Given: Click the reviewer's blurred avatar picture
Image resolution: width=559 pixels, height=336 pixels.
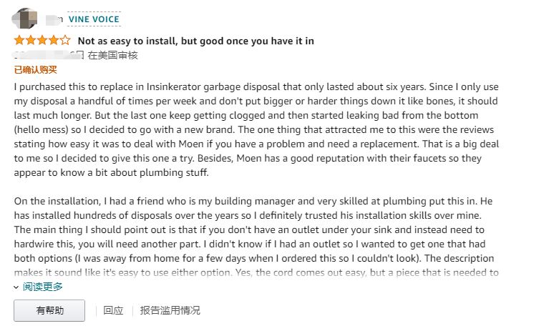Looking at the screenshot, I should pos(25,19).
